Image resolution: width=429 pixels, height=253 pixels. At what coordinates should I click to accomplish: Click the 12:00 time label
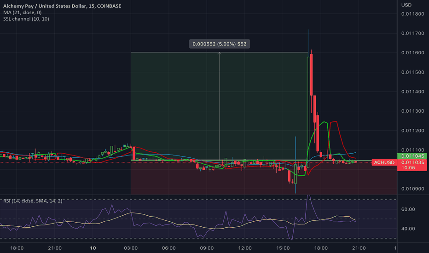(245, 248)
